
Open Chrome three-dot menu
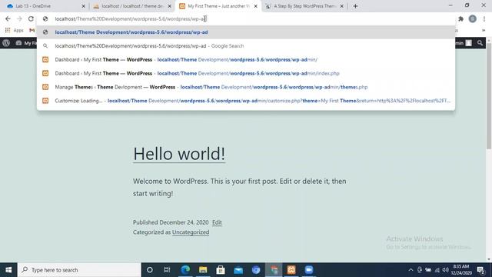coord(484,18)
